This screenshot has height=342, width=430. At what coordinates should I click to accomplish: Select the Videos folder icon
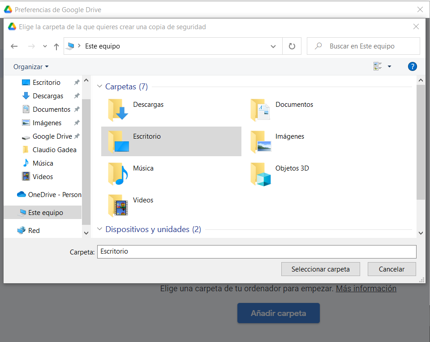(118, 206)
